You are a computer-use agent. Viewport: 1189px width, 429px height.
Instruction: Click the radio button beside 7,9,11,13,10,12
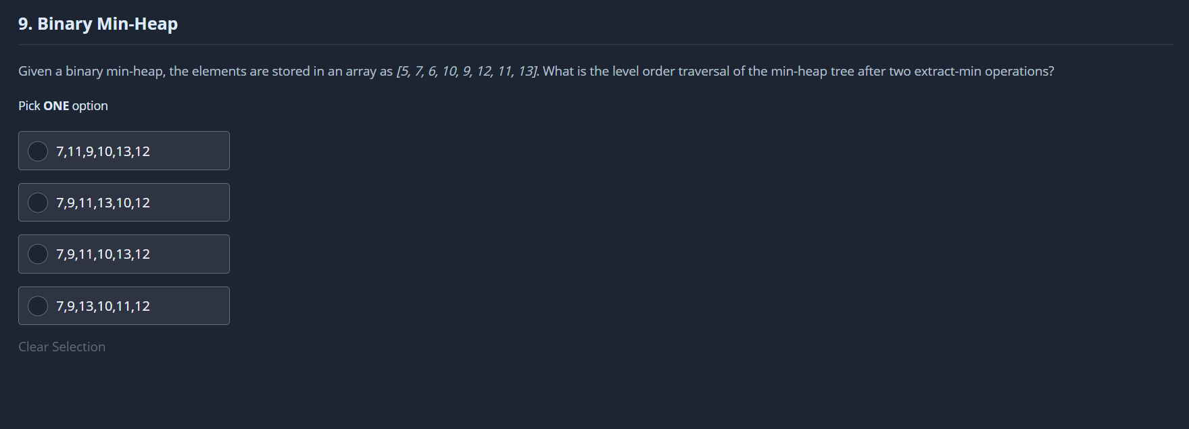[38, 202]
